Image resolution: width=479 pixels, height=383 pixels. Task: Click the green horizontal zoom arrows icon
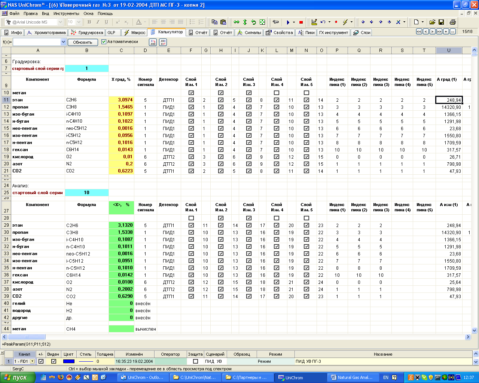[237, 22]
